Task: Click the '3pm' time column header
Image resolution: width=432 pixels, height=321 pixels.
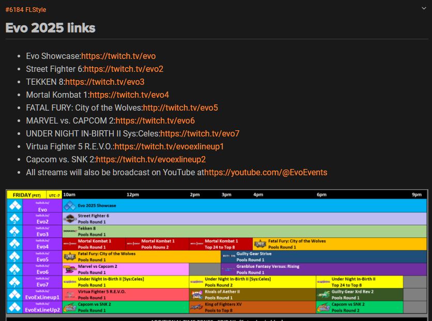Action: 226,194
